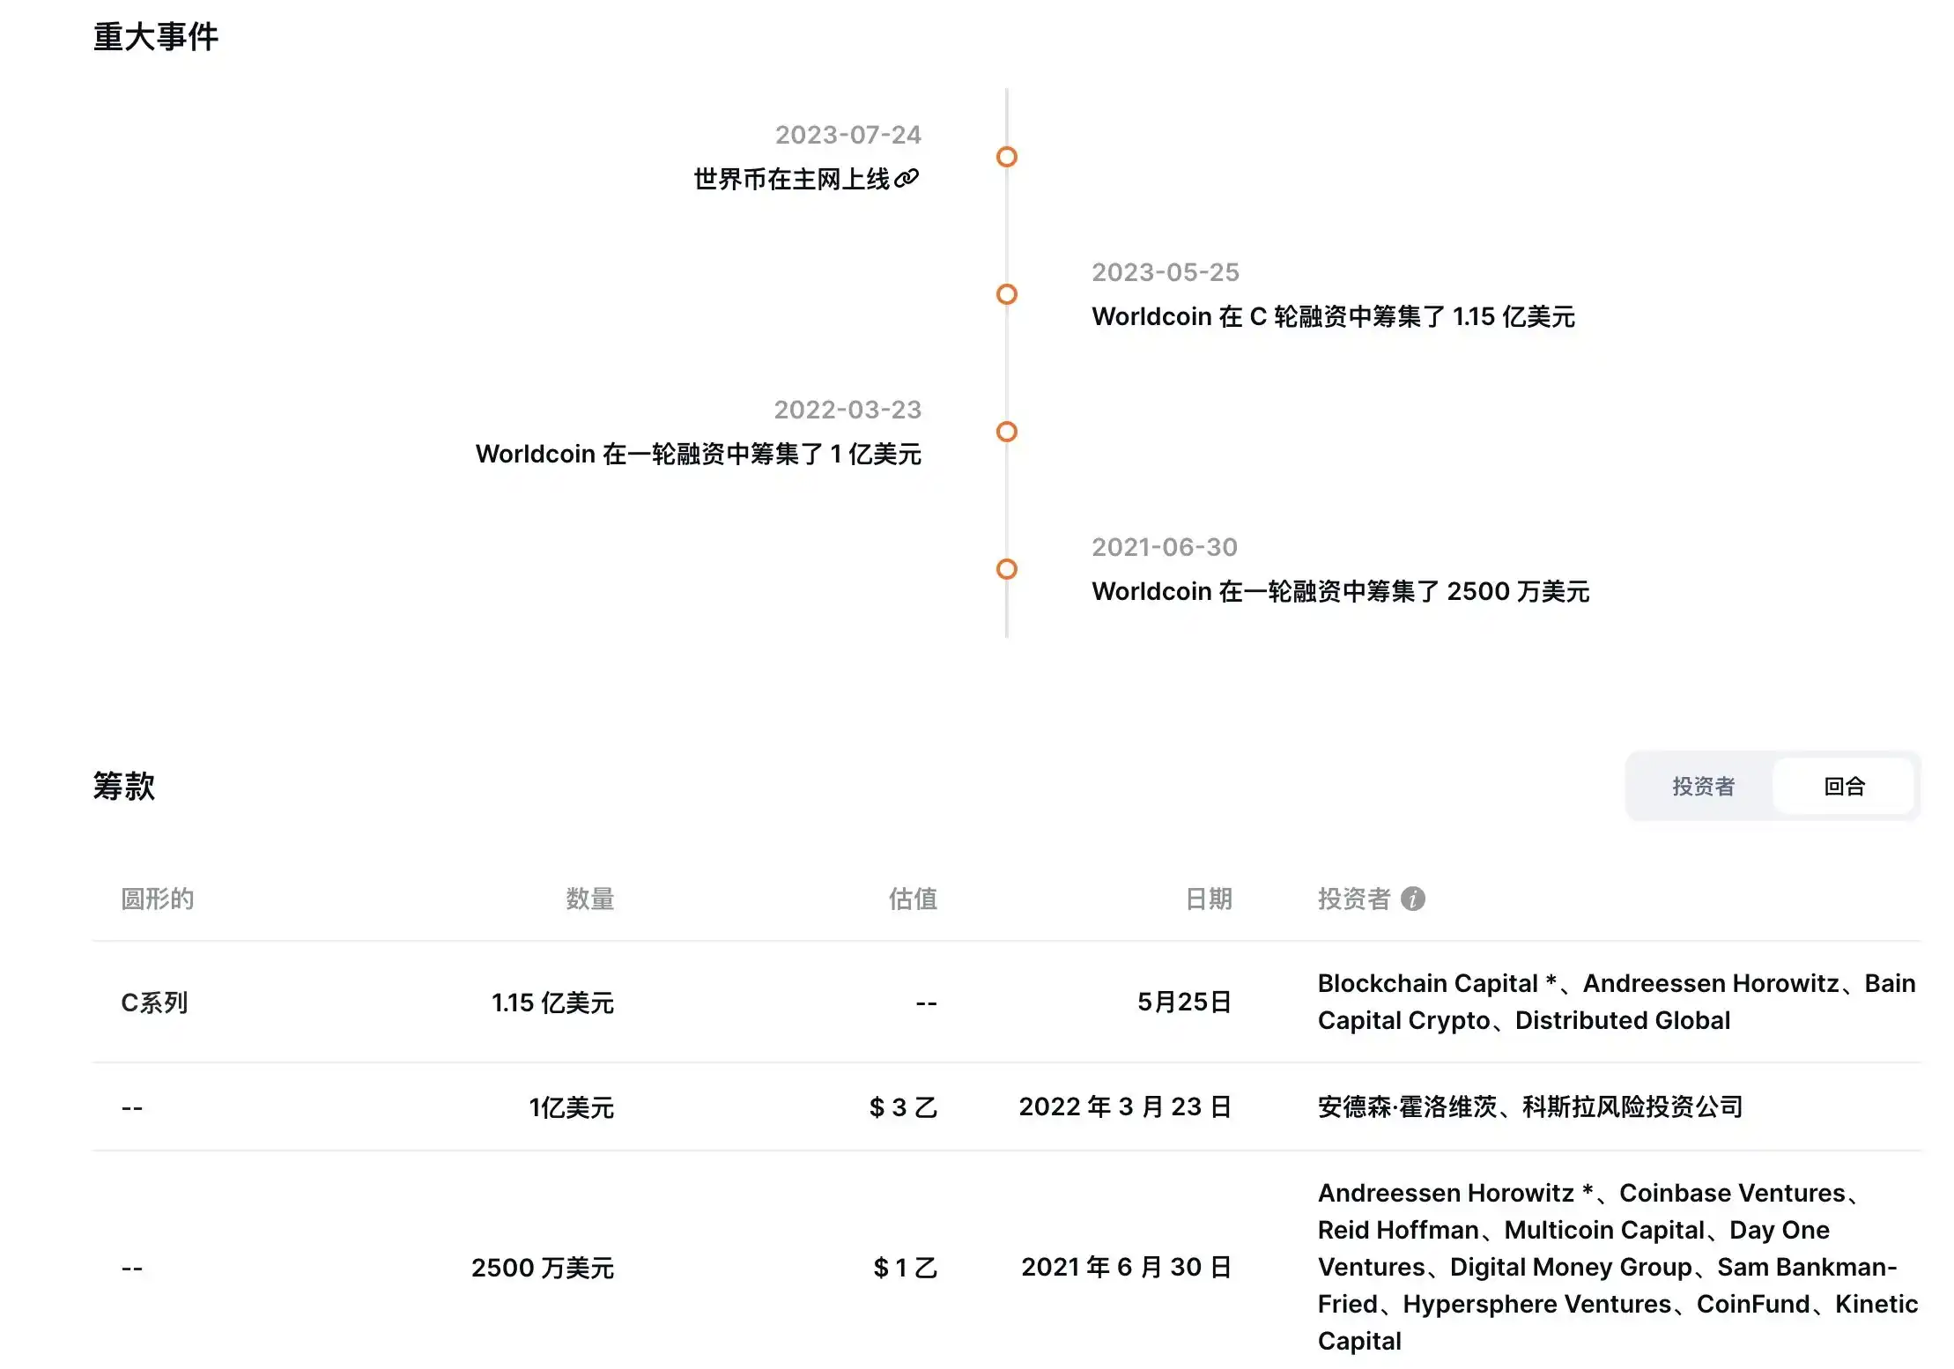Click the 日期 column header

coord(1208,899)
